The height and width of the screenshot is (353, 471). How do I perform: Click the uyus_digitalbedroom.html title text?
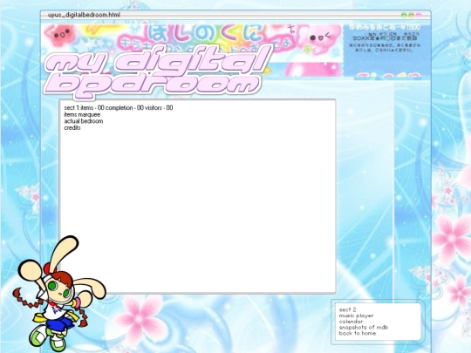pos(84,15)
